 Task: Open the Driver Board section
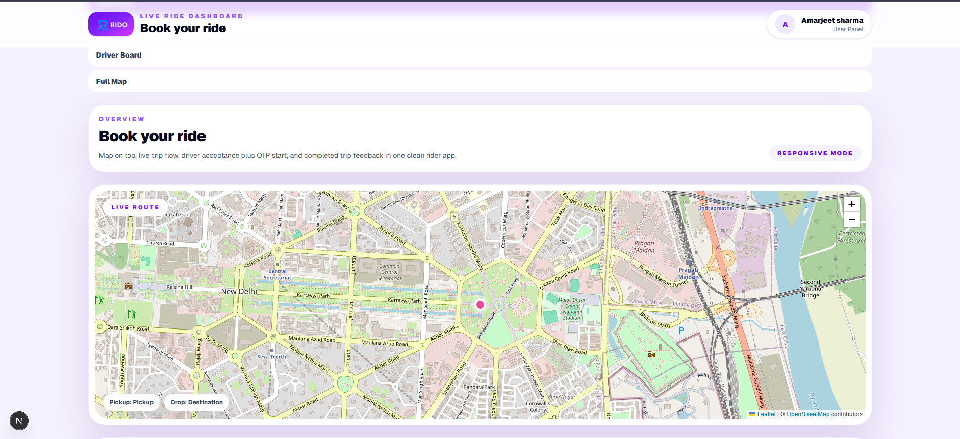(480, 55)
